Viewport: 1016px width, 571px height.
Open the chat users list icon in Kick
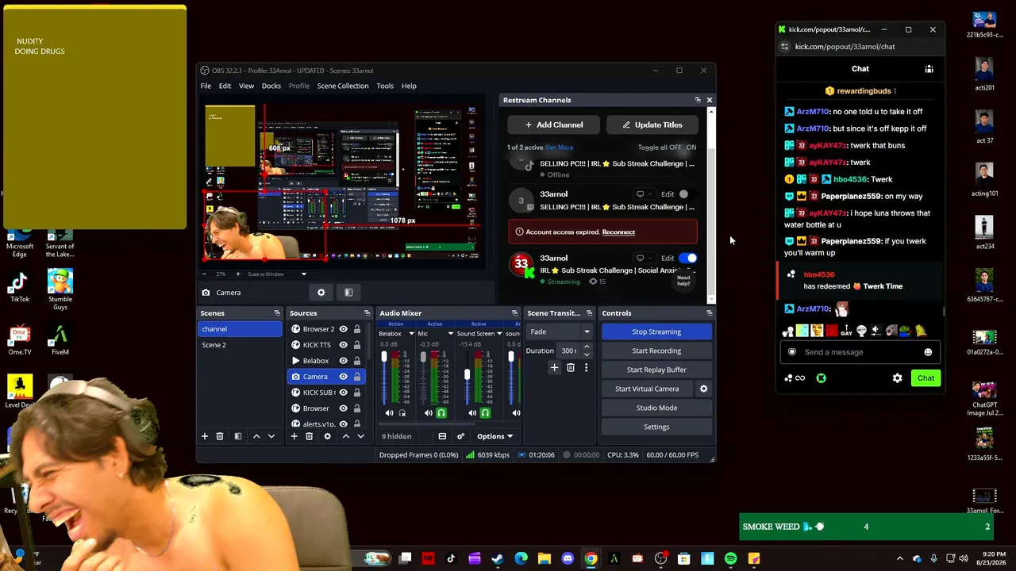[929, 69]
